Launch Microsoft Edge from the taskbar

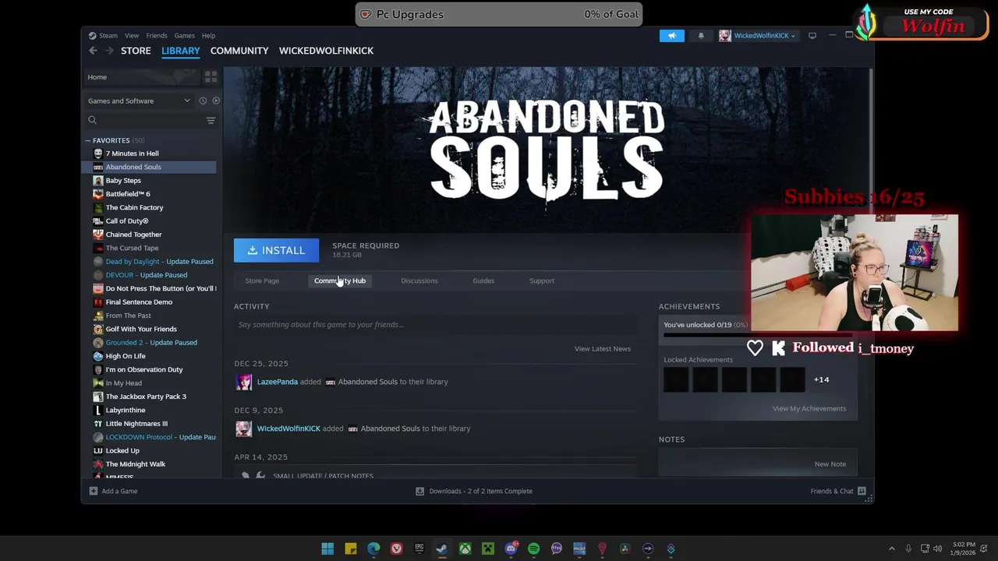coord(373,549)
